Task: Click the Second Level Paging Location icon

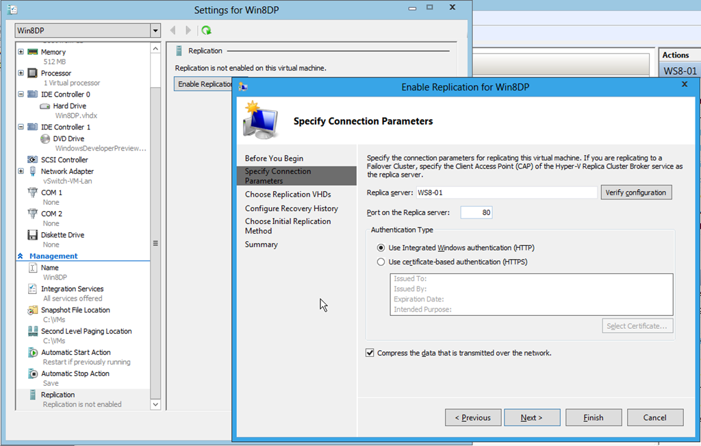Action: pos(33,331)
